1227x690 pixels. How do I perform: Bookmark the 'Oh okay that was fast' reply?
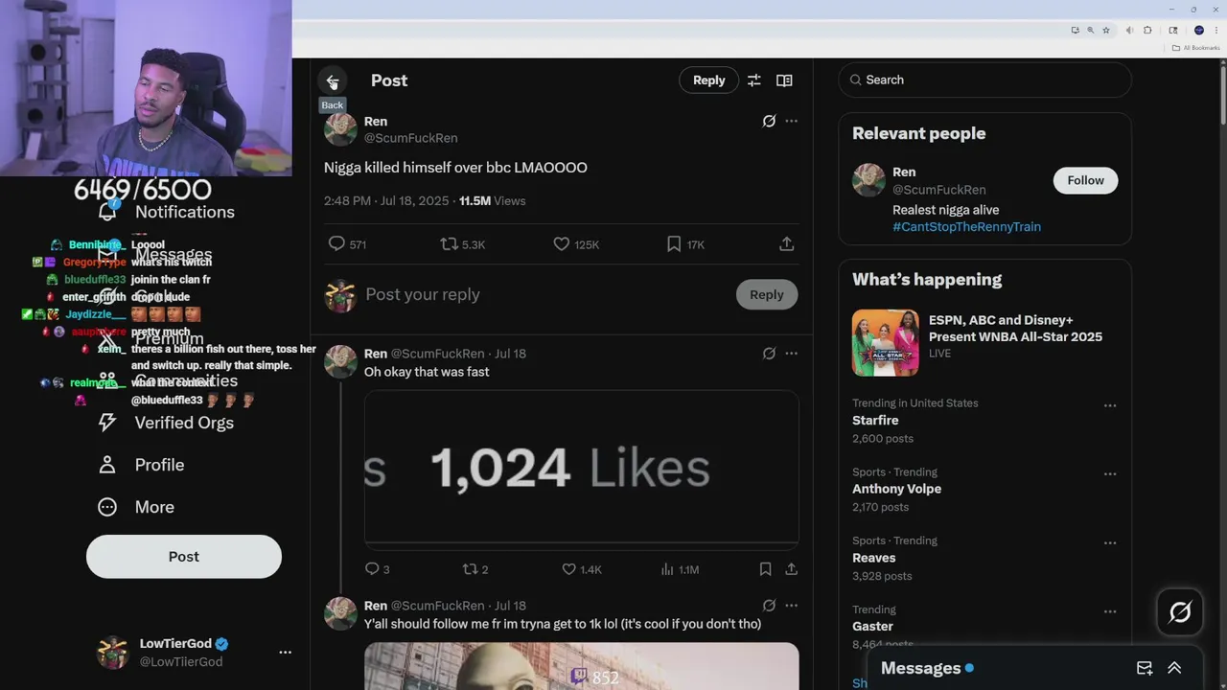tap(765, 569)
